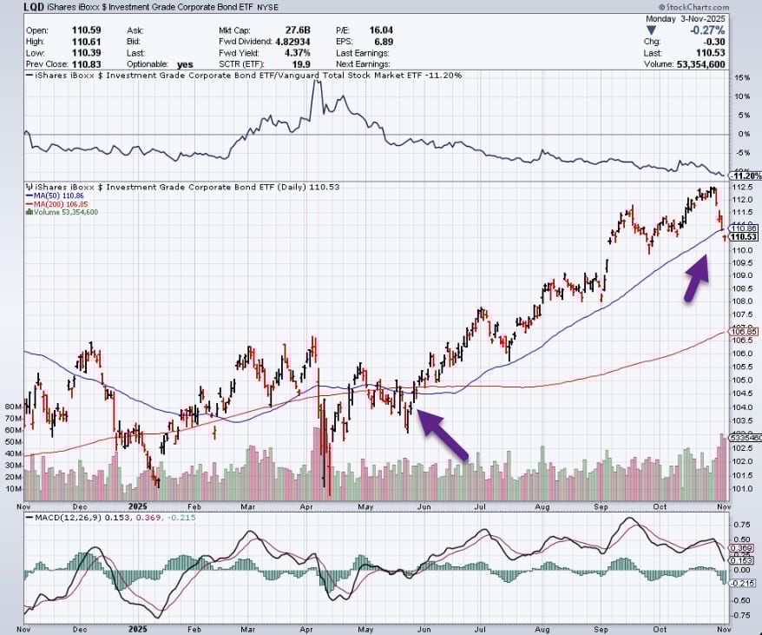Click the 80M label on volume axis
Image resolution: width=762 pixels, height=635 pixels.
[13, 407]
